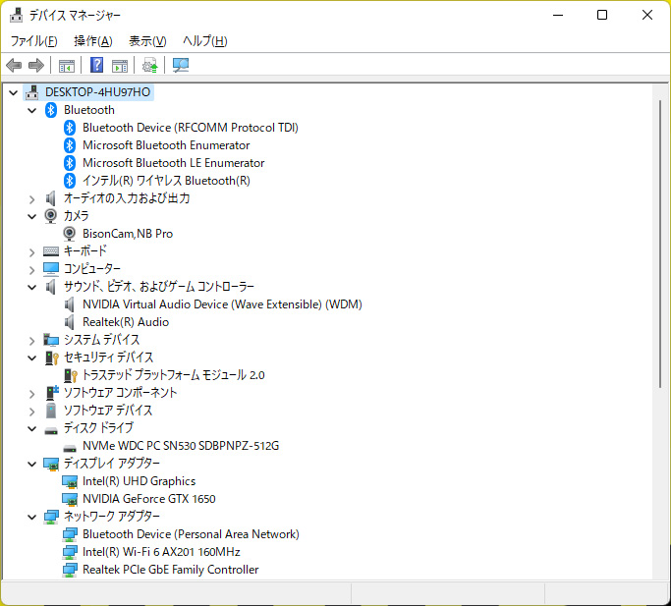
Task: Click the Device Manager title bar icon
Action: [x=17, y=15]
